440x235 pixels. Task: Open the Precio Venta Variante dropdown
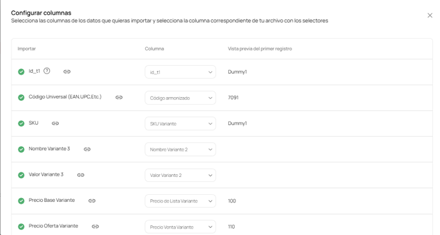click(x=180, y=227)
